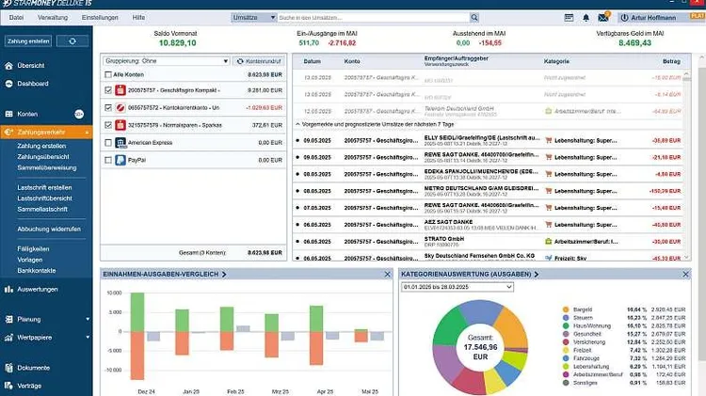This screenshot has height=396, width=706.
Task: Open the calculator icon in top bar
Action: click(x=569, y=18)
